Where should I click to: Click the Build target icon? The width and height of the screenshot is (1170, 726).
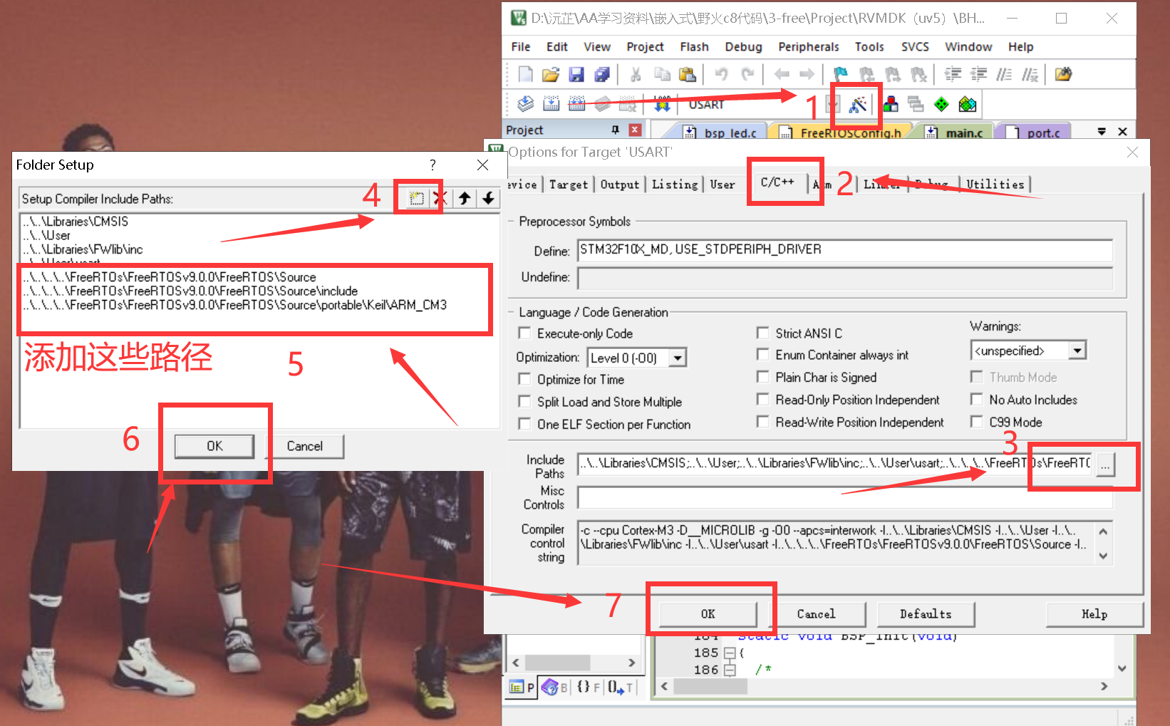click(x=551, y=104)
